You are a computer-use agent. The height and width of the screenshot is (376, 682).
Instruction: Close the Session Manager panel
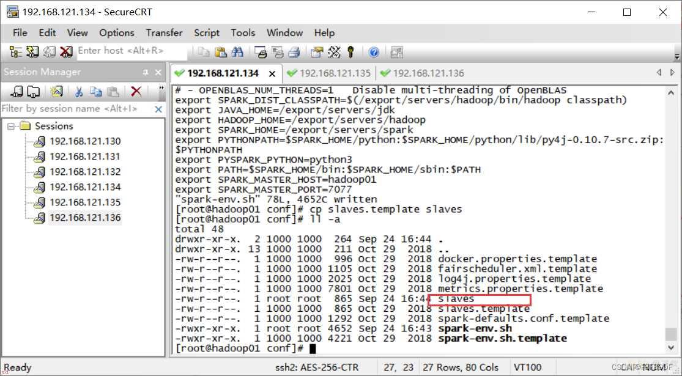point(158,72)
